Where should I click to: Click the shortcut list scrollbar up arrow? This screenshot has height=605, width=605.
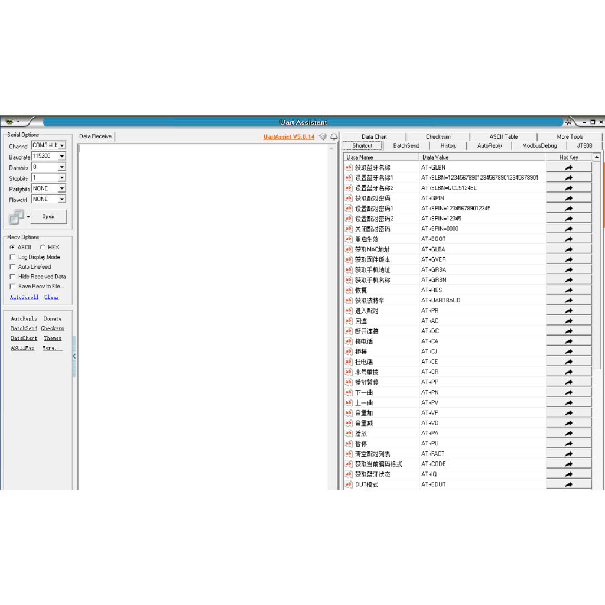coord(597,157)
